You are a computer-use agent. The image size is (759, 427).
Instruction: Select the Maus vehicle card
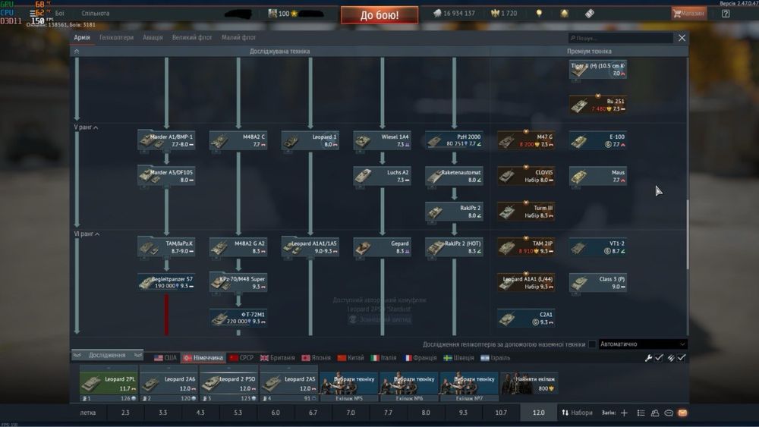598,176
